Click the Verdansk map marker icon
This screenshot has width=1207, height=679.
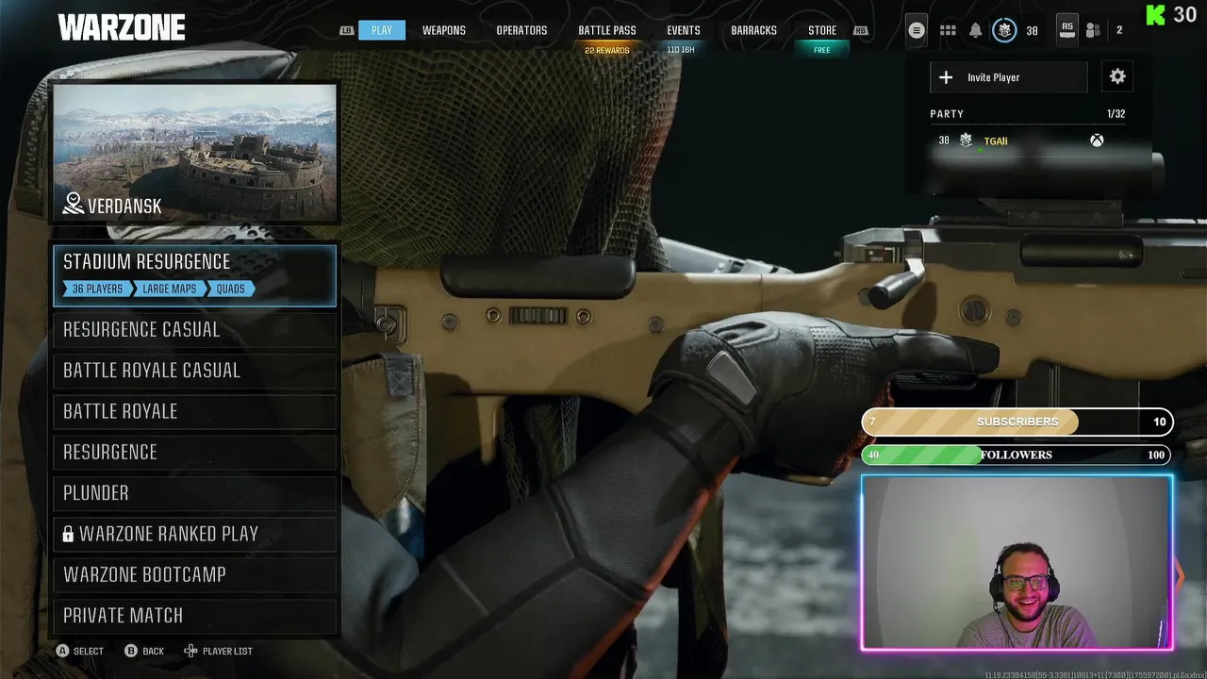[74, 204]
